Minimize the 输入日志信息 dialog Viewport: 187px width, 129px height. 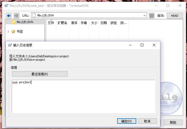(130, 45)
